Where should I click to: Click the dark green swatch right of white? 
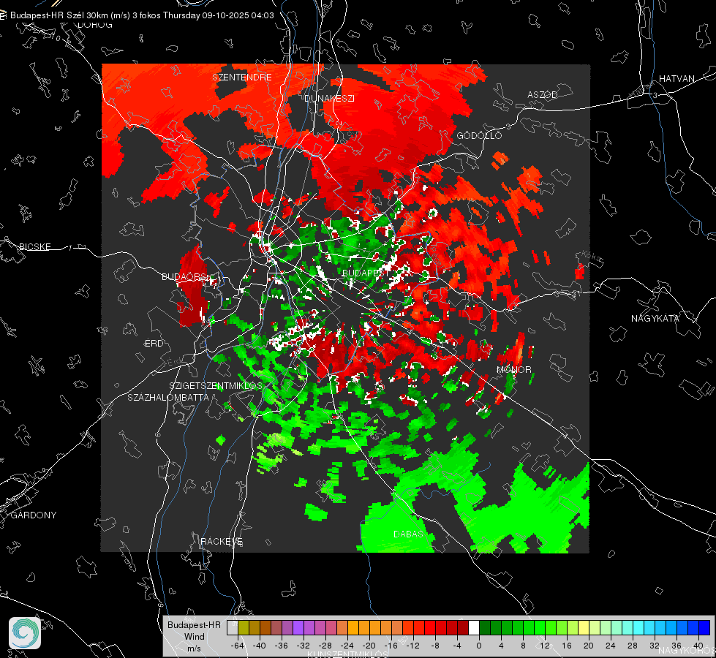[485, 627]
